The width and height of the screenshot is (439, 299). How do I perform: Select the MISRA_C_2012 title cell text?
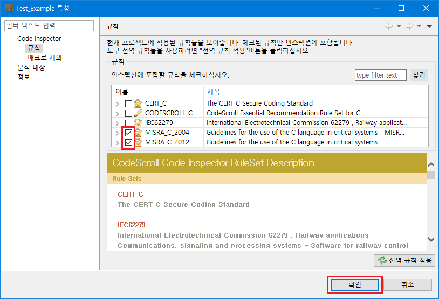[x=292, y=142]
